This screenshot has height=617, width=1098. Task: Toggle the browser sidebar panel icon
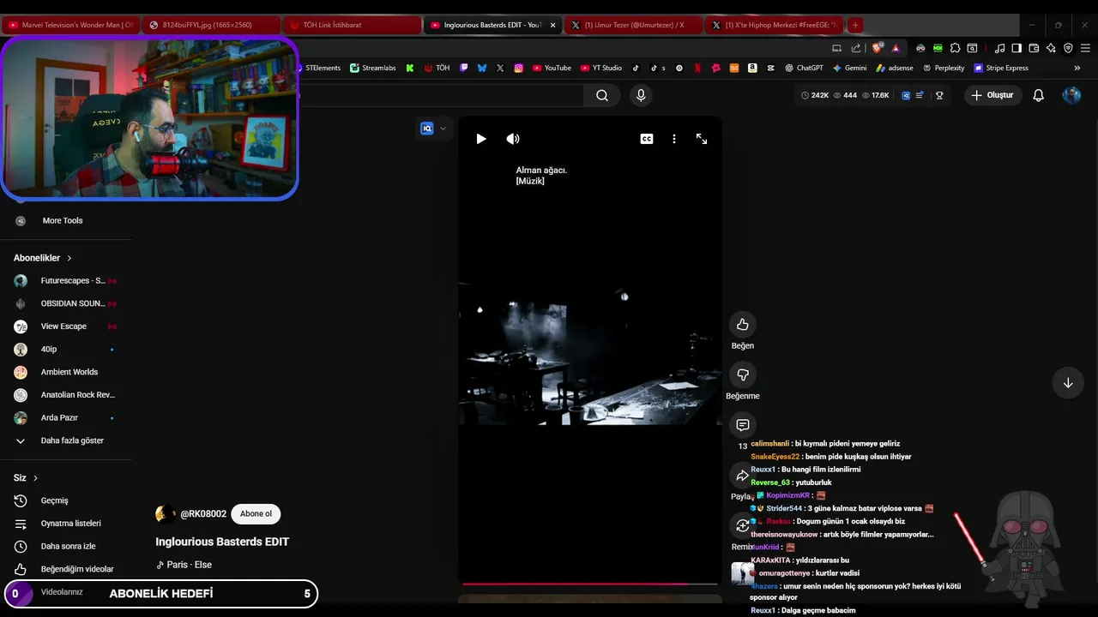pyautogui.click(x=1017, y=48)
